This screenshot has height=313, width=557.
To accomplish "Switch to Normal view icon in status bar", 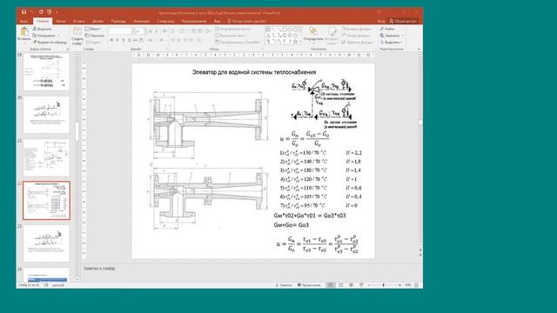I will point(331,285).
